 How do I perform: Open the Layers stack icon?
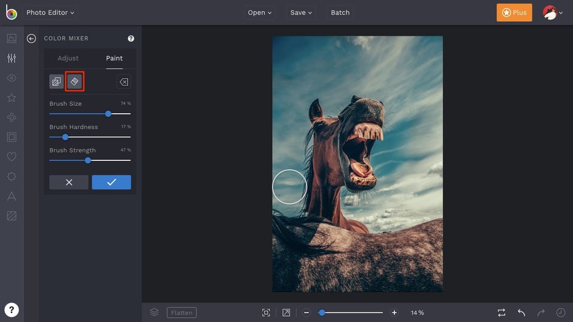click(x=154, y=312)
